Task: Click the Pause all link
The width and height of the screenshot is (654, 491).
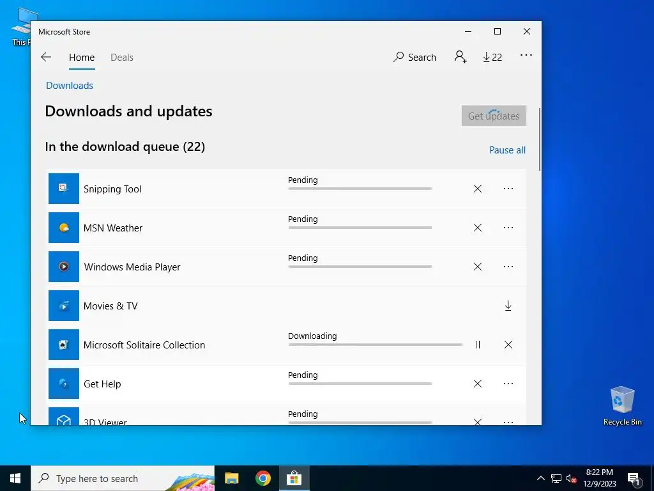Action: (x=507, y=150)
